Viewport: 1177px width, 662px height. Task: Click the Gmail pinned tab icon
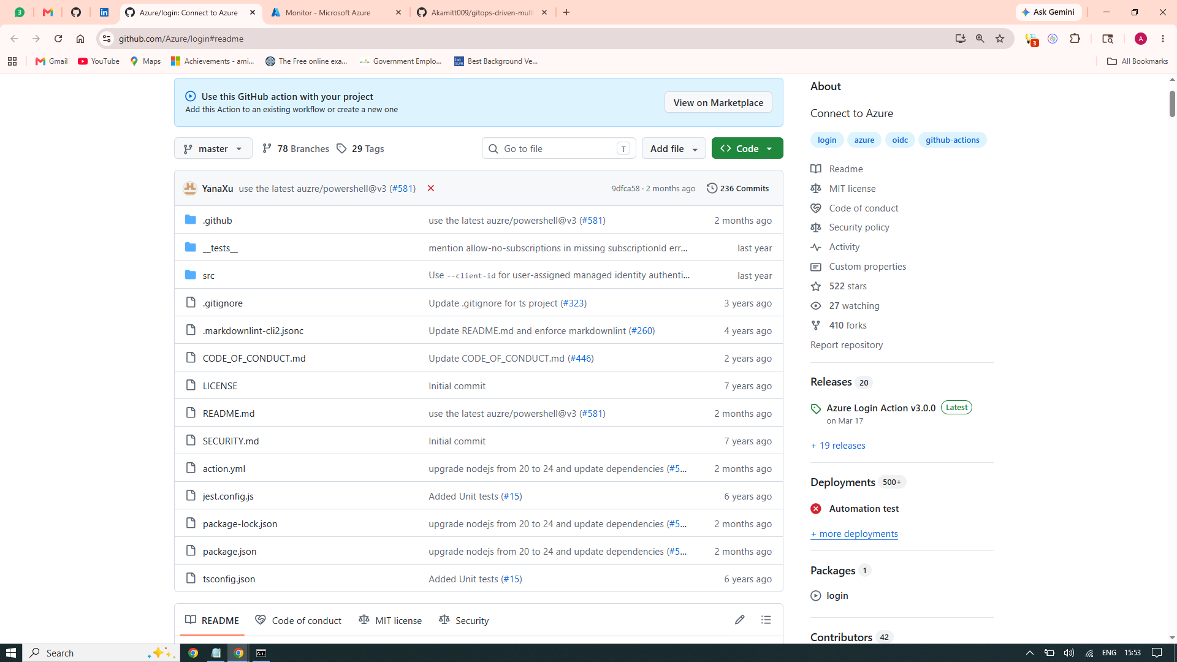[x=48, y=12]
